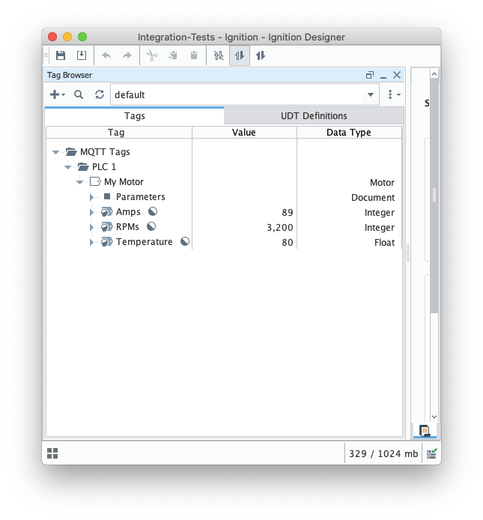Viewport: 483px width, 520px height.
Task: Minimize the Tag Browser panel
Action: pos(383,76)
